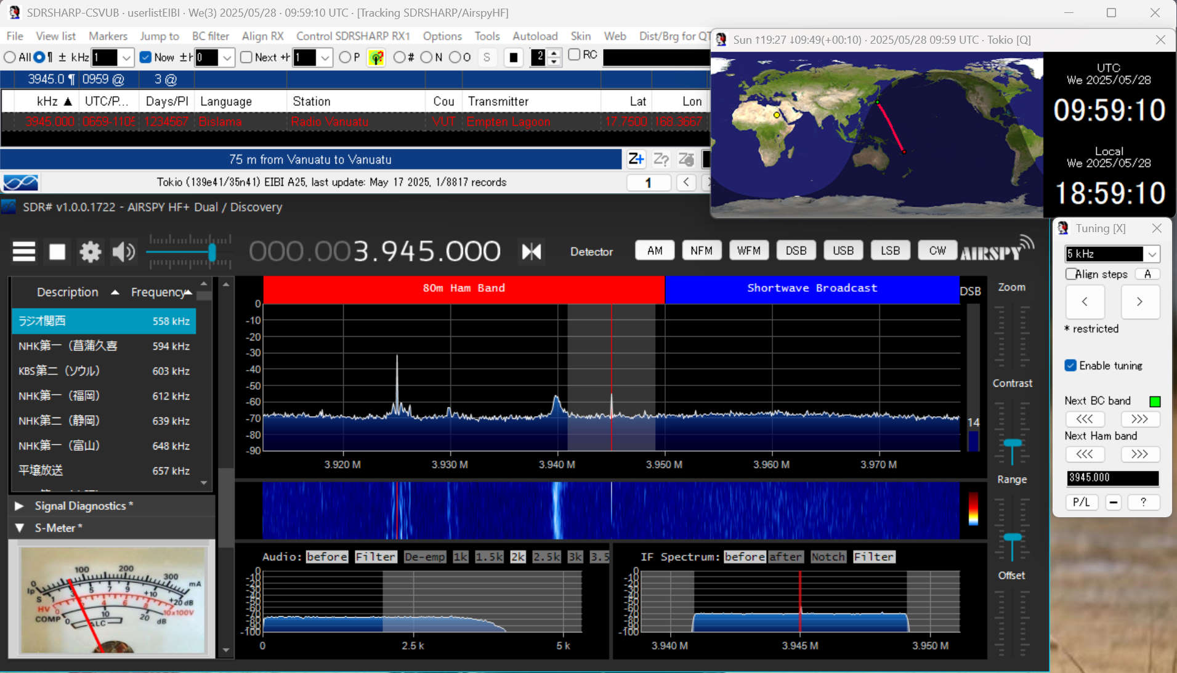Viewport: 1177px width, 673px height.
Task: Select CW detector mode
Action: [937, 251]
